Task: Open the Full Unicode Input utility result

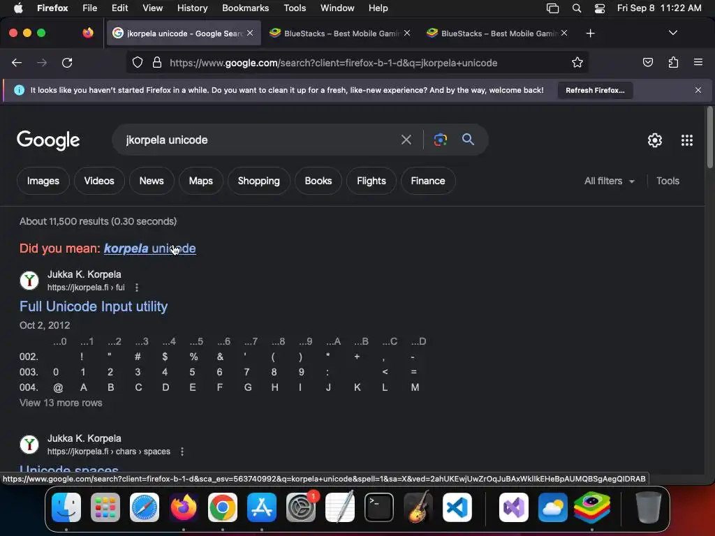Action: click(94, 306)
